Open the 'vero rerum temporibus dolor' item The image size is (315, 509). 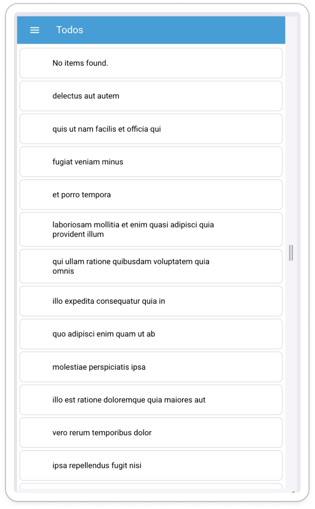pyautogui.click(x=150, y=433)
